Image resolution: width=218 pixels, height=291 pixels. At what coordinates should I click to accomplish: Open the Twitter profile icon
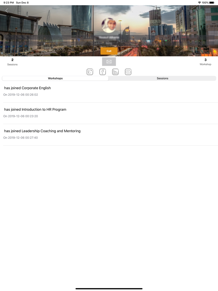pyautogui.click(x=90, y=72)
